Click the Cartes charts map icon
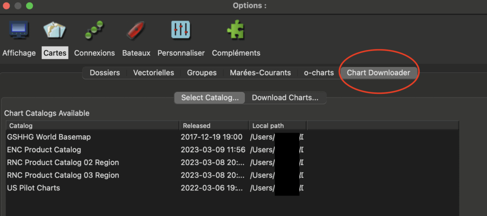Image resolution: width=487 pixels, height=216 pixels. [x=55, y=30]
